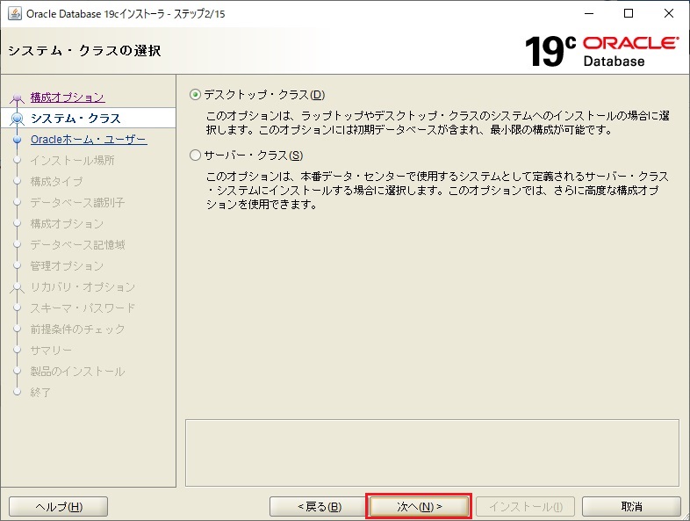Click the サマリー step label
This screenshot has width=690, height=521.
(51, 351)
